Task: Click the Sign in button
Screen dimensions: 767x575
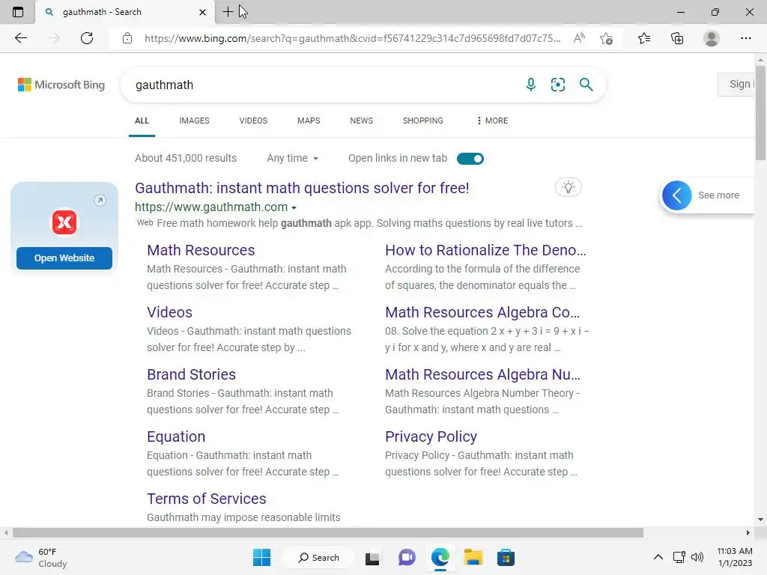Action: [x=736, y=84]
